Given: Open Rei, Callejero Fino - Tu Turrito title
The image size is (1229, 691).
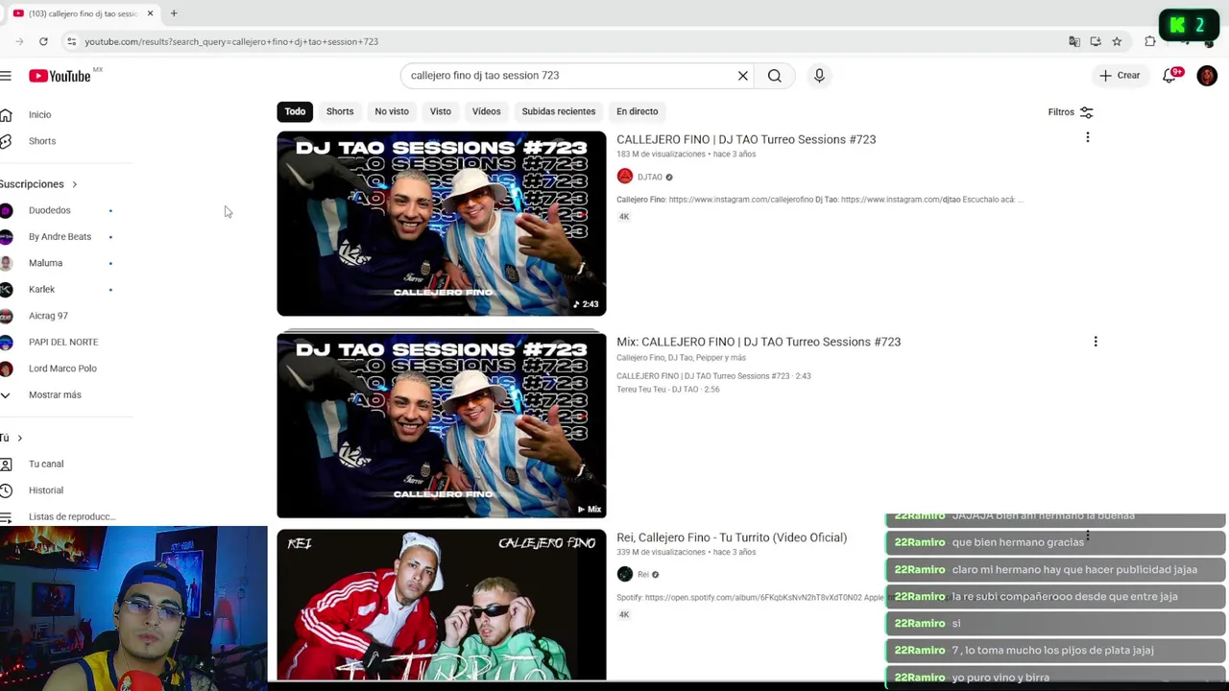Looking at the screenshot, I should click(732, 537).
